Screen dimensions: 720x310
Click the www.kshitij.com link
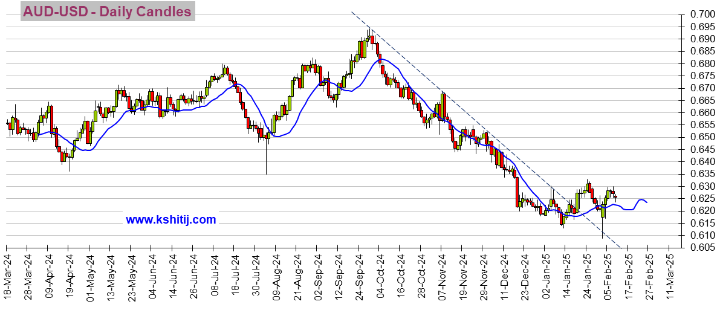[x=171, y=220]
